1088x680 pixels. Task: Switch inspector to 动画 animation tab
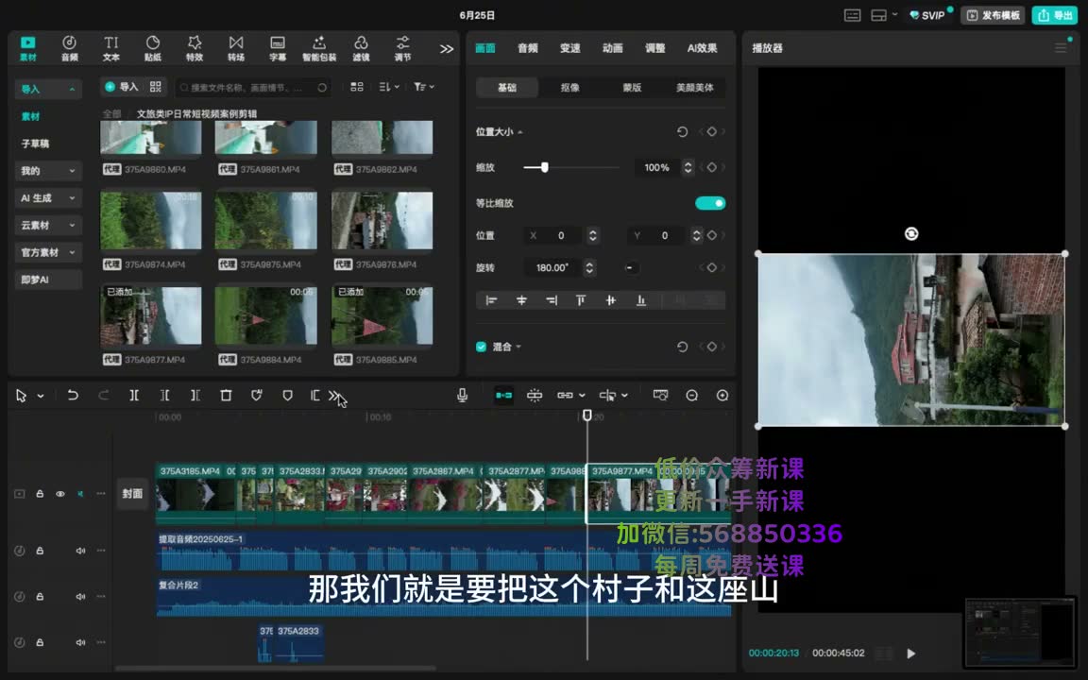pyautogui.click(x=612, y=48)
